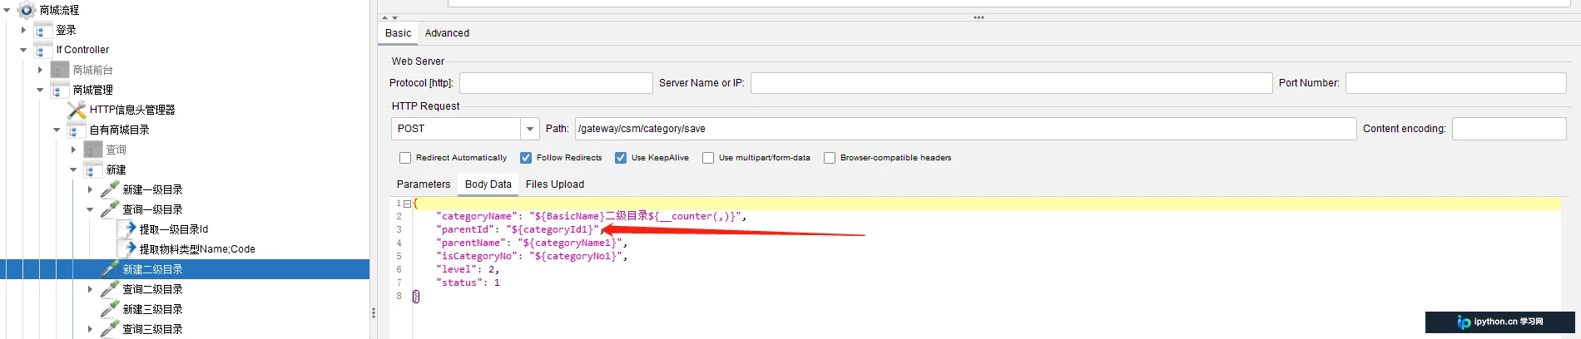Click the 商城管理 controller icon

pyautogui.click(x=60, y=90)
